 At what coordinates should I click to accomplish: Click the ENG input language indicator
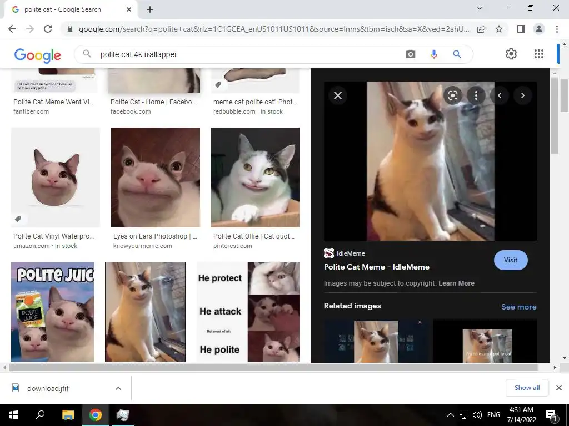pos(493,415)
